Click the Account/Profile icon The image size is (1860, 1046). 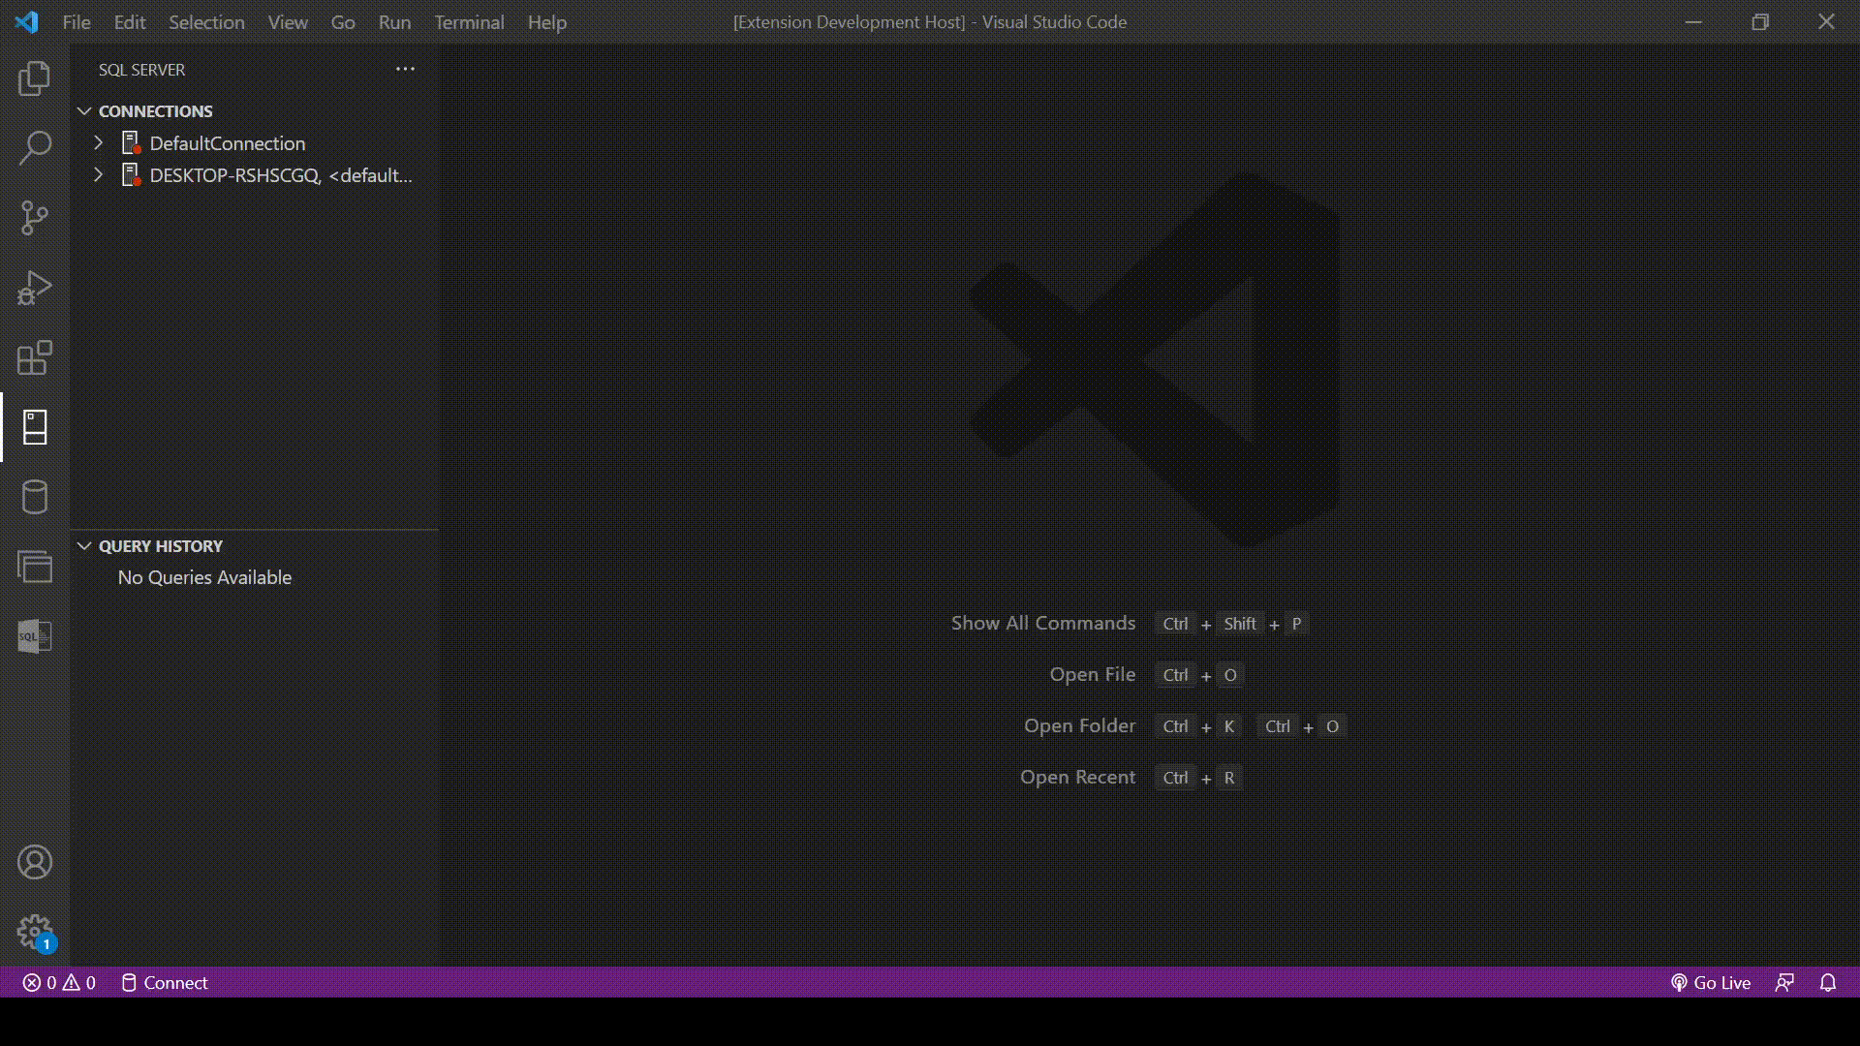tap(35, 862)
